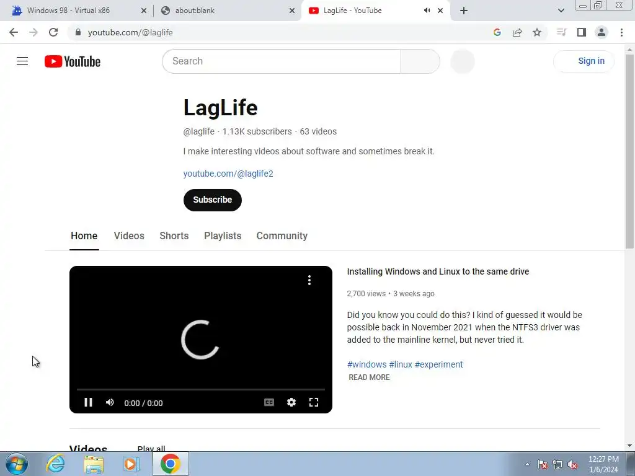The width and height of the screenshot is (635, 476).
Task: Open Chrome profile avatar
Action: 602,32
